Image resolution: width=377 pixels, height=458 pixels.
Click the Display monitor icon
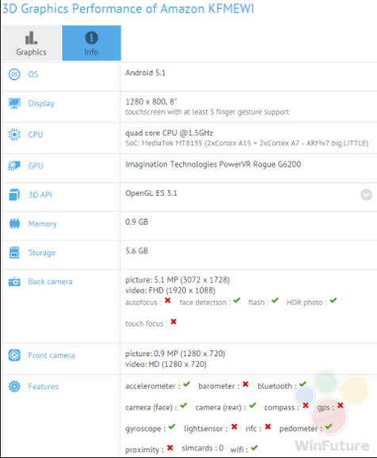click(14, 103)
